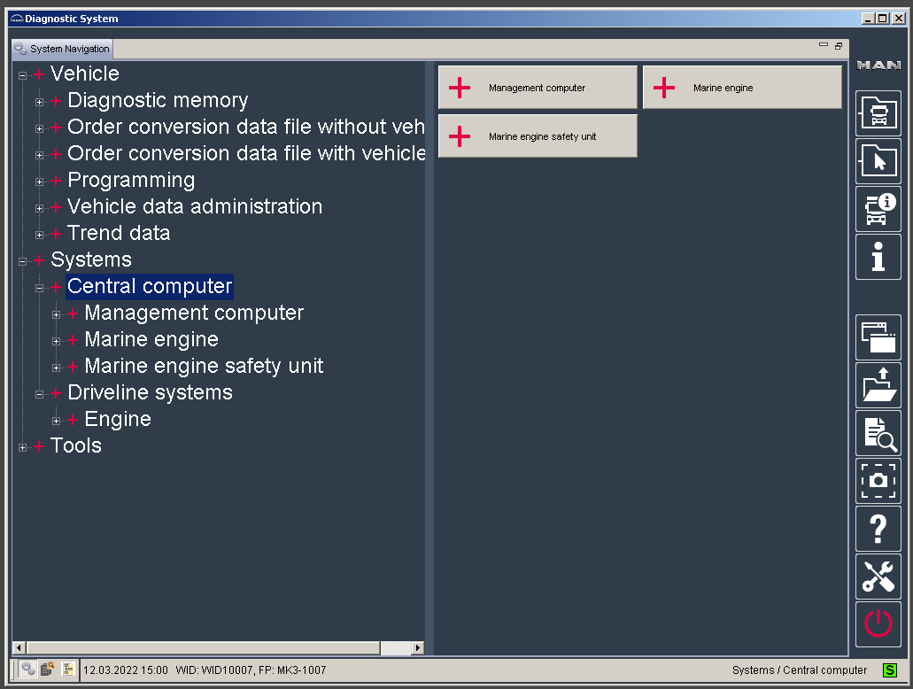Select Marine engine safety unit tree item
The height and width of the screenshot is (689, 913).
point(204,366)
